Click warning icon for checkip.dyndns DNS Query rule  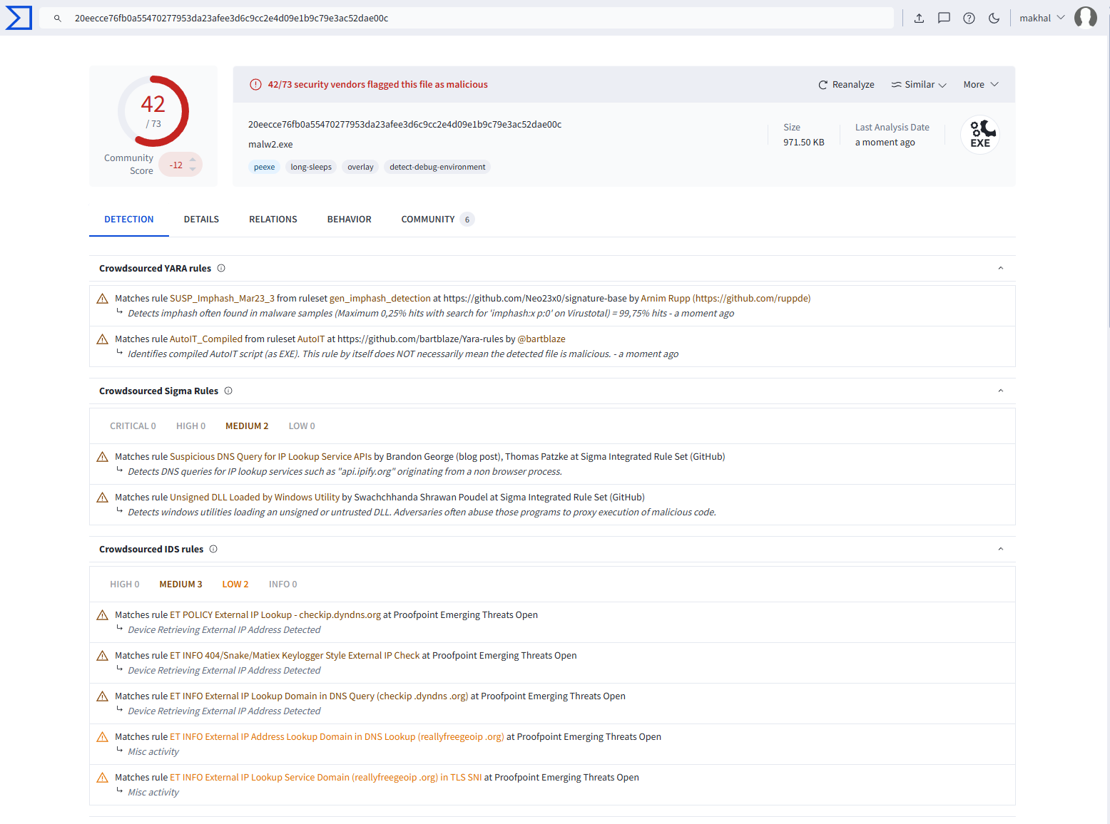[102, 696]
